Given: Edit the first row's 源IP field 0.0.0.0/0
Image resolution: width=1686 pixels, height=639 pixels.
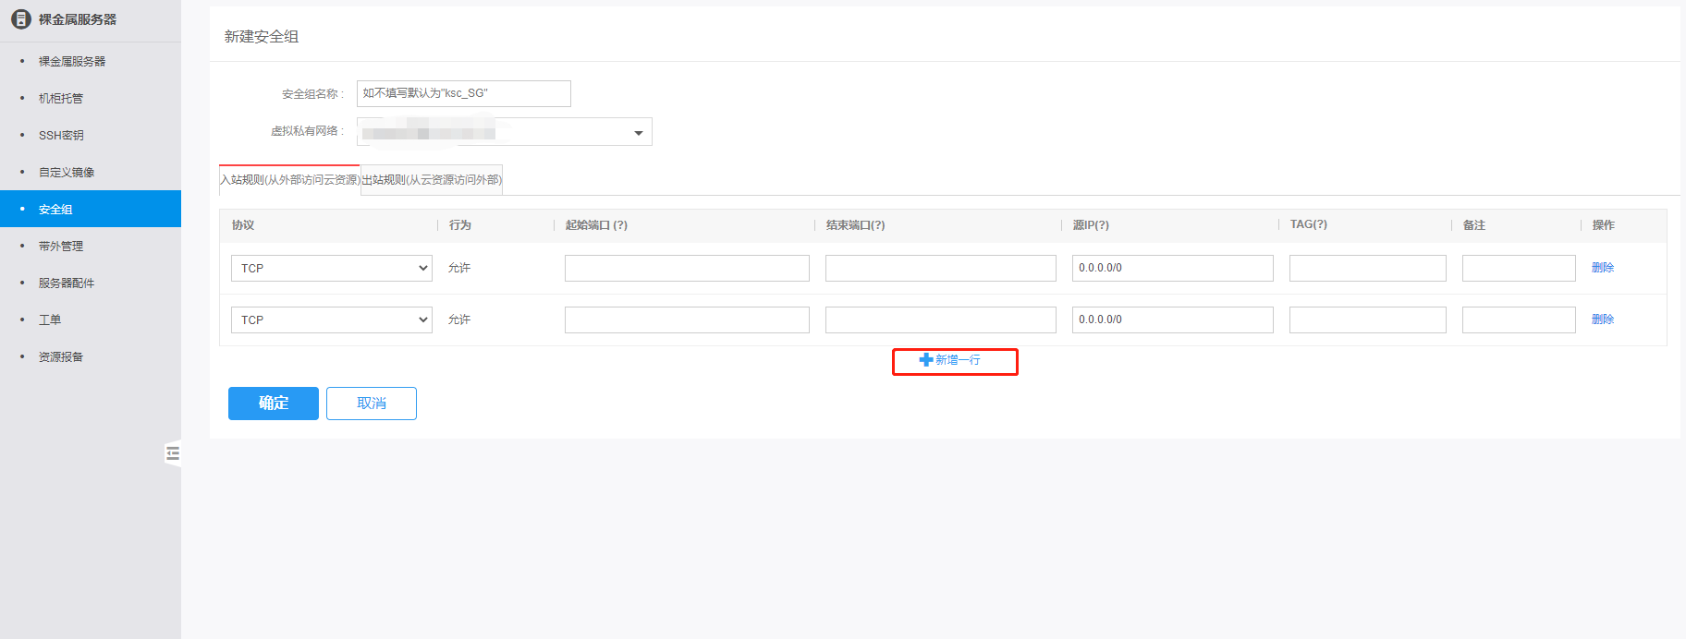Looking at the screenshot, I should (1173, 268).
